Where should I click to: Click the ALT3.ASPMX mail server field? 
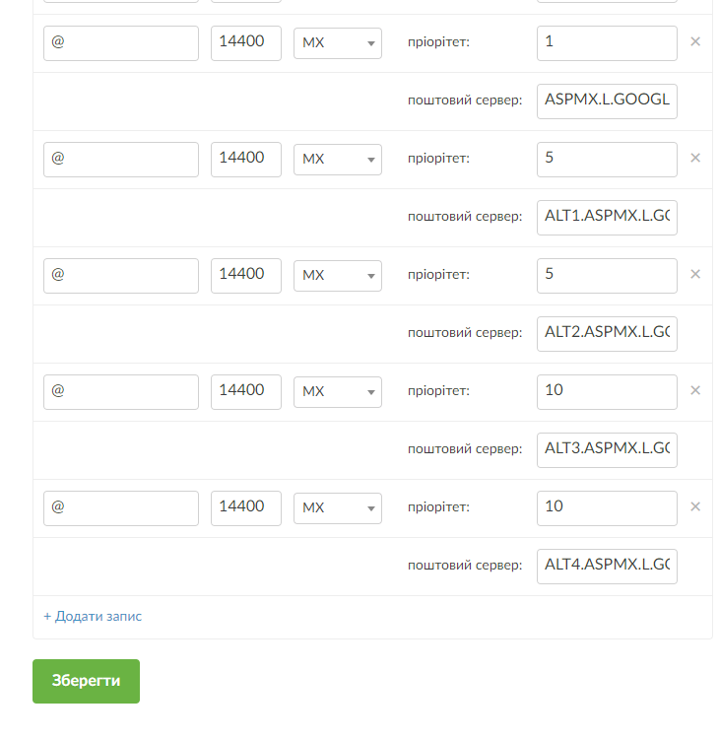[x=607, y=449]
